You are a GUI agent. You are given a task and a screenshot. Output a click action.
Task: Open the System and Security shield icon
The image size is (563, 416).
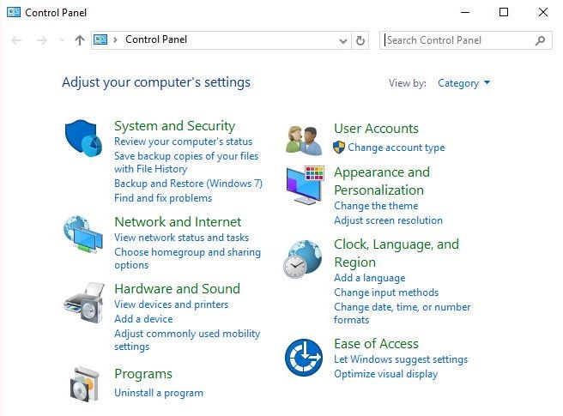(x=83, y=138)
